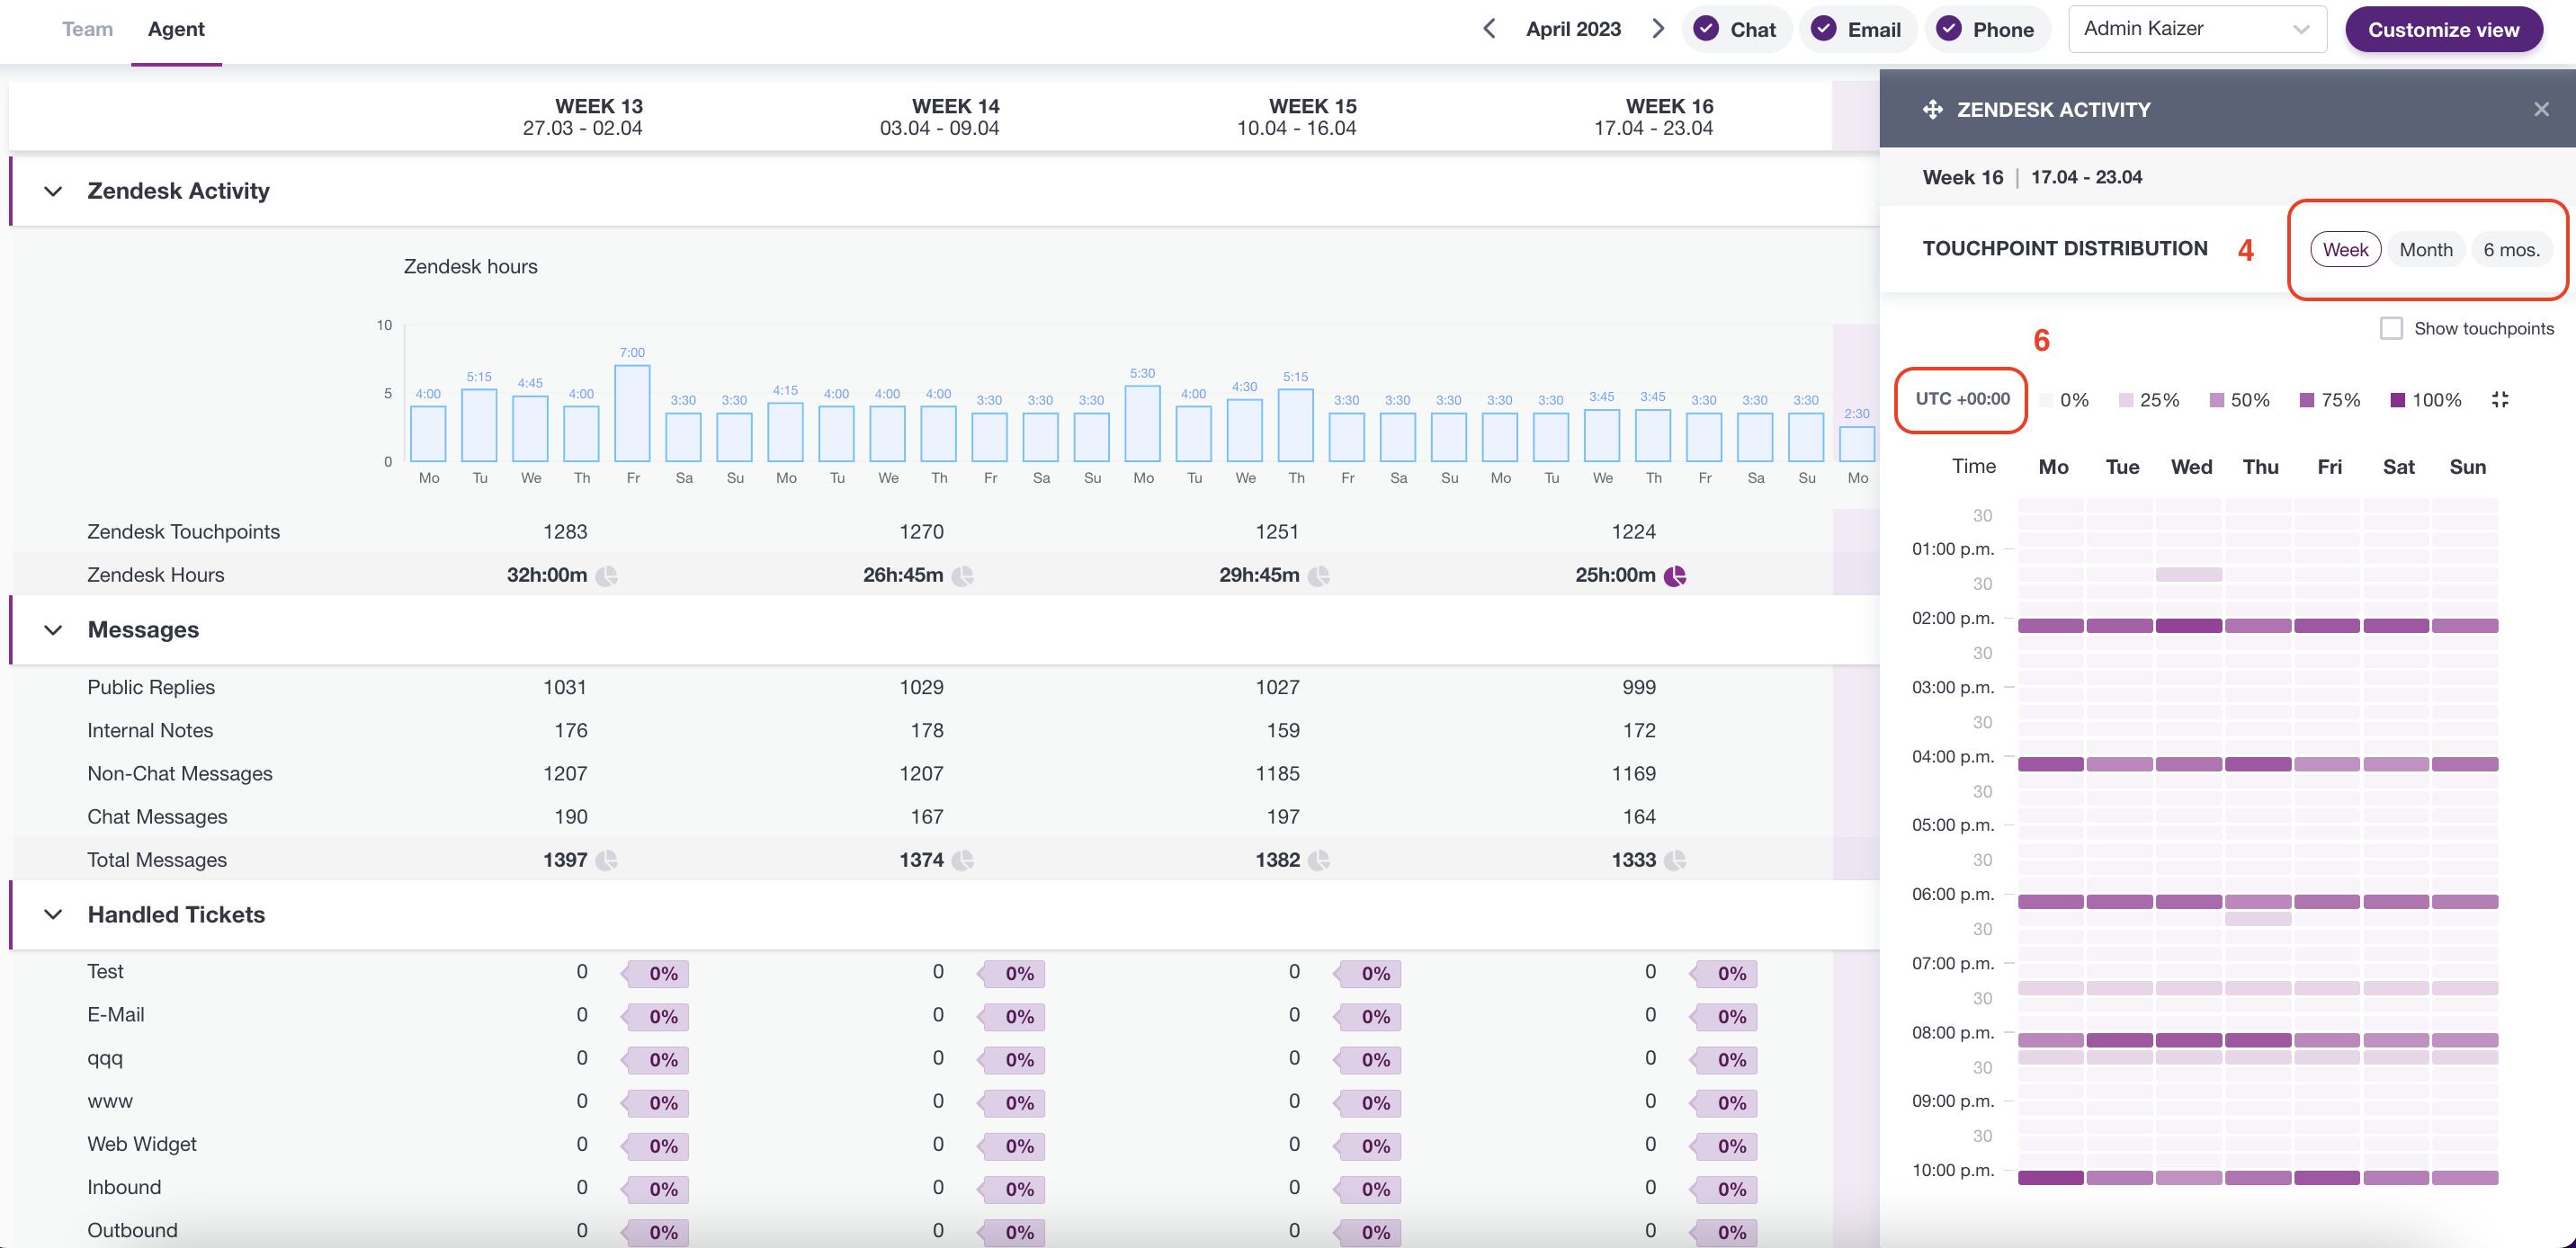This screenshot has height=1248, width=2576.
Task: Click the collapse heatmap icon next to 100%
Action: coord(2500,399)
